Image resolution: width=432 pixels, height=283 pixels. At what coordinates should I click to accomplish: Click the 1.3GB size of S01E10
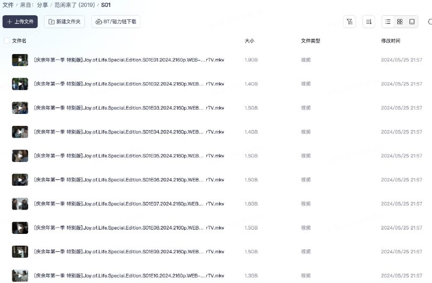(x=251, y=275)
